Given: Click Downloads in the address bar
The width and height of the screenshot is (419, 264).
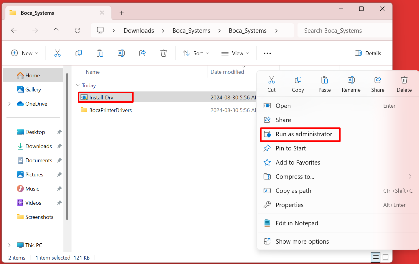Looking at the screenshot, I should [139, 31].
